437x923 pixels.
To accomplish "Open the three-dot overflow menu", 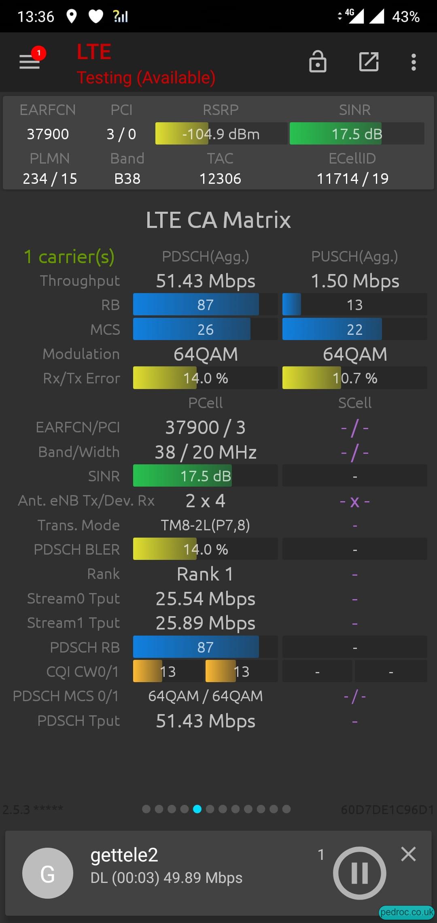I will [x=414, y=62].
